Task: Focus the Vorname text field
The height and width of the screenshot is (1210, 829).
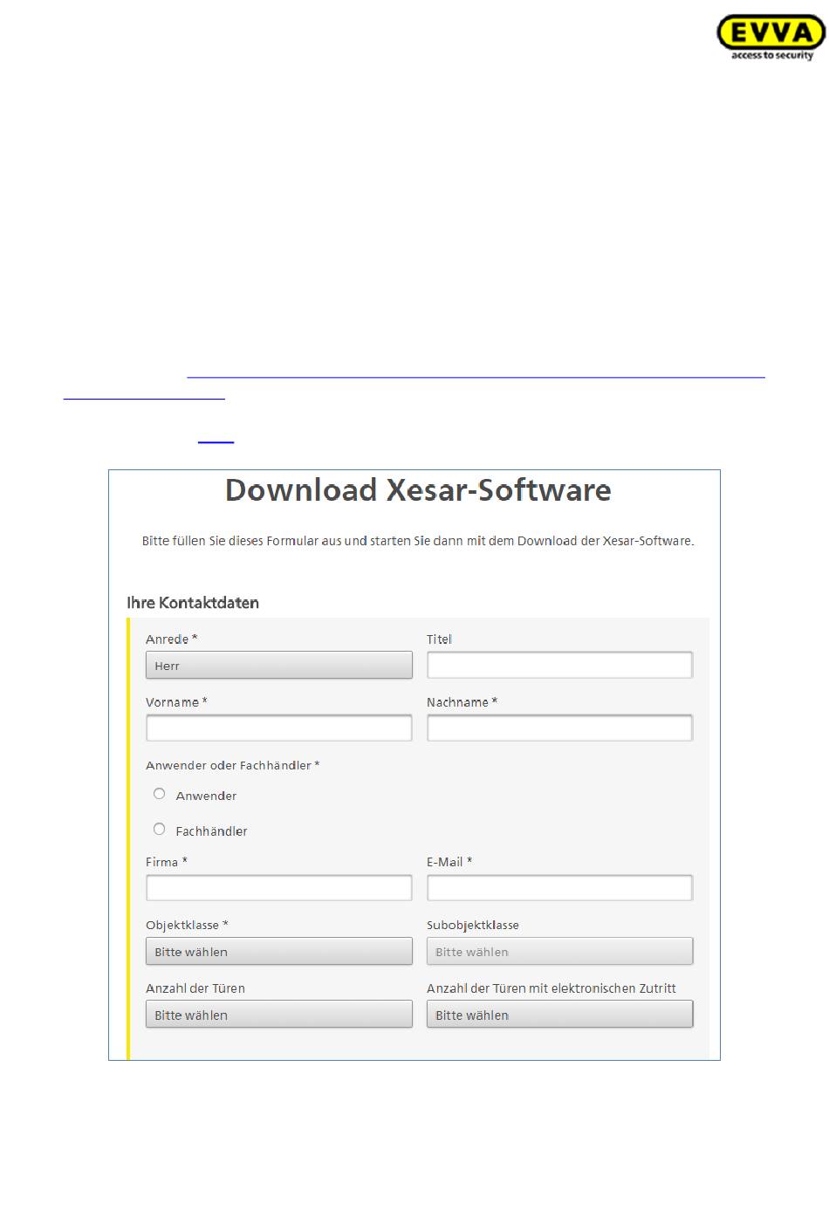Action: pyautogui.click(x=279, y=728)
